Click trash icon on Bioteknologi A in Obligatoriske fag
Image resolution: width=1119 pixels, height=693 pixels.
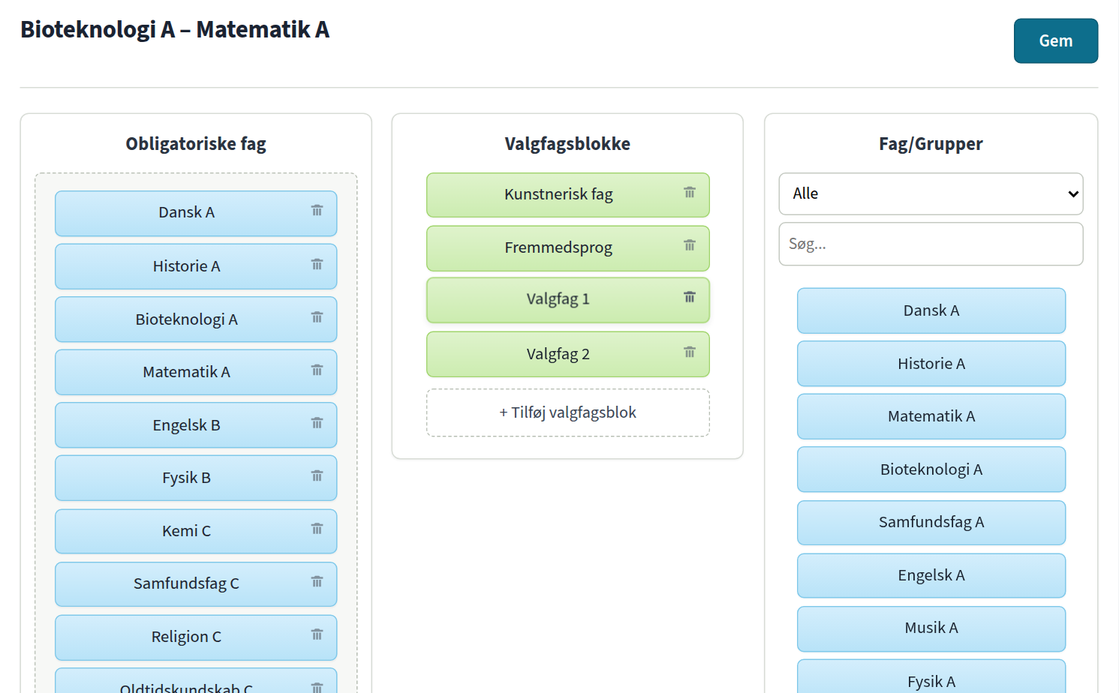[x=317, y=318]
